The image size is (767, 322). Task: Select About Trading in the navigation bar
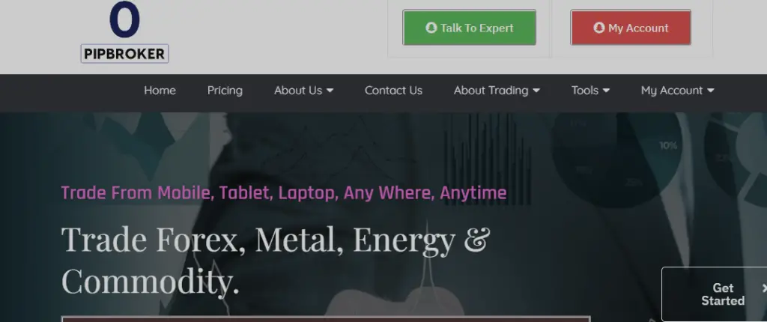pos(491,91)
